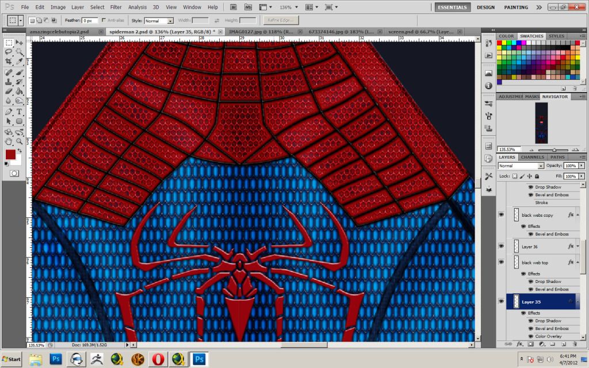This screenshot has height=368, width=589.
Task: Launch Mini Bridge from the Mb icon
Action: [248, 7]
